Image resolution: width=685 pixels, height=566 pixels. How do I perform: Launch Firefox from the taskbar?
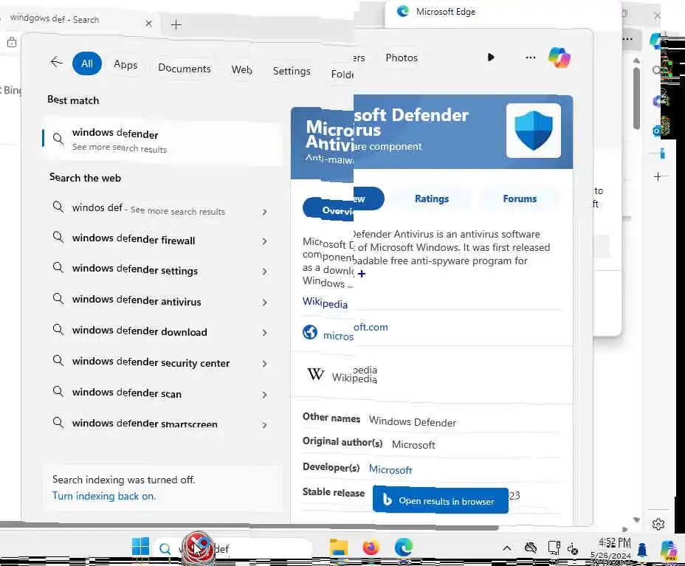(x=371, y=548)
